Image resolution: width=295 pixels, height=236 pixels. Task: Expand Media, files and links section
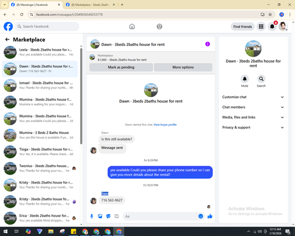[x=253, y=117]
